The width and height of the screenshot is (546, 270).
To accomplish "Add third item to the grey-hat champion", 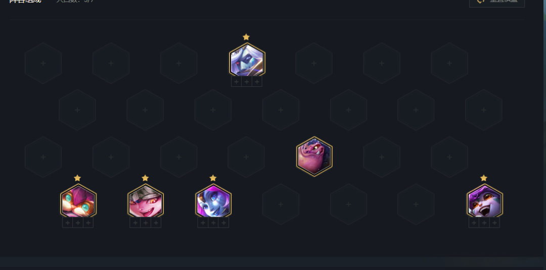I will 156,223.
